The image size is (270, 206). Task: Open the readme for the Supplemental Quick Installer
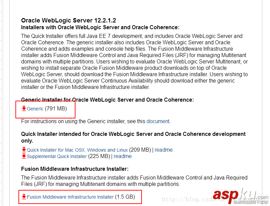point(123,156)
